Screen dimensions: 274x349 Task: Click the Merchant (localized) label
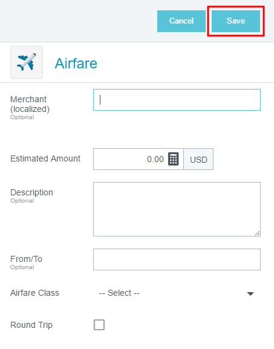coord(30,104)
